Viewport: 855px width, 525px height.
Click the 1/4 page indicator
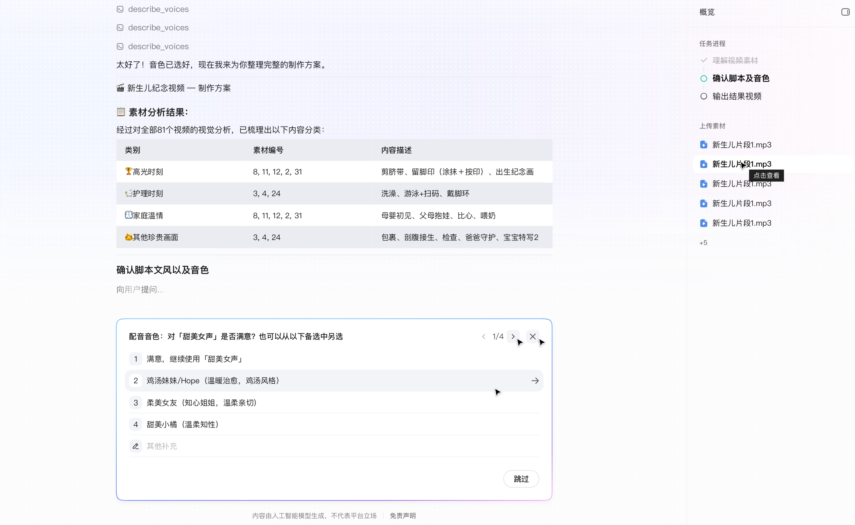pos(498,336)
